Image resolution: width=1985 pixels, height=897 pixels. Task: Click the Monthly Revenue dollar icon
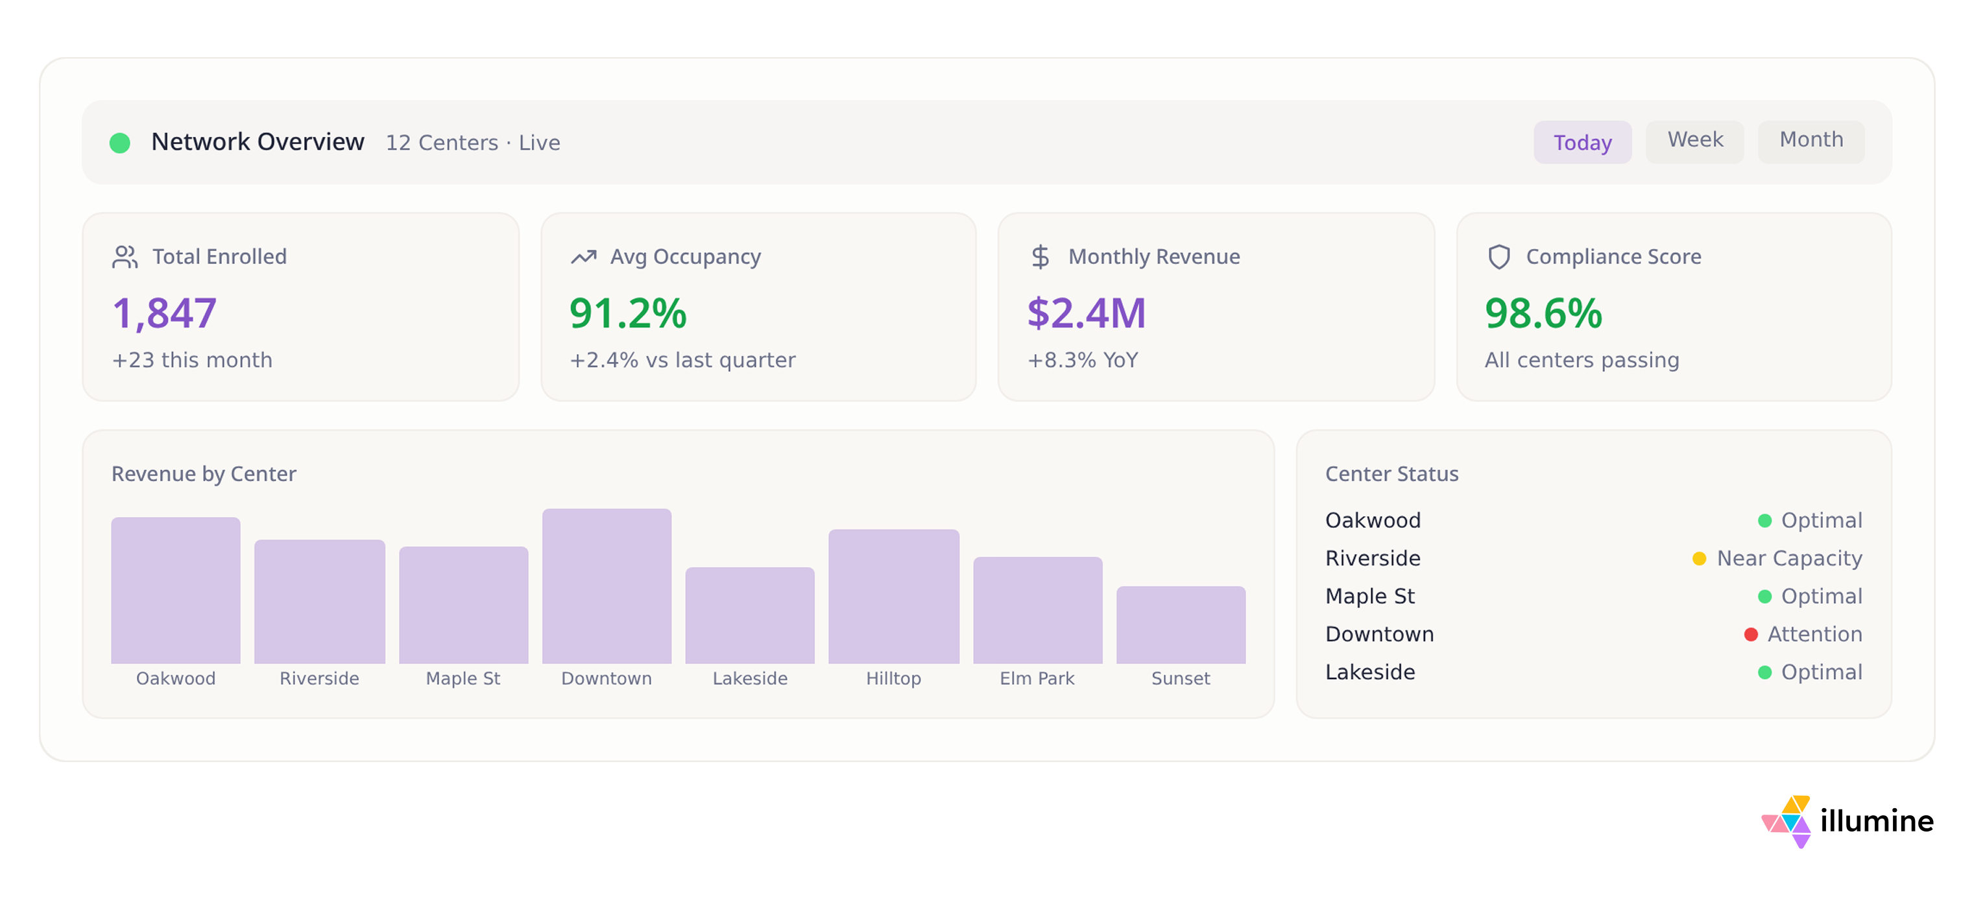pyautogui.click(x=1039, y=257)
